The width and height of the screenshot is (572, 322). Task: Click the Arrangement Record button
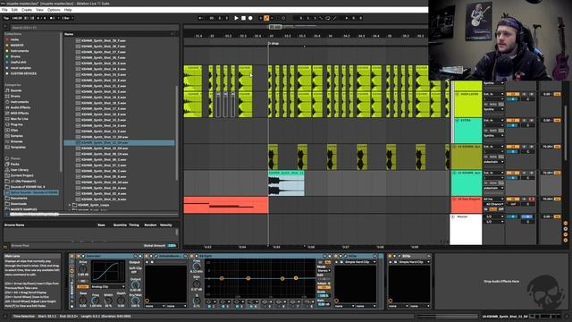(x=250, y=18)
